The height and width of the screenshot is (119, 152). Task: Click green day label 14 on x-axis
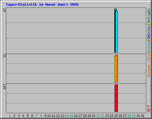pyautogui.click(x=67, y=116)
